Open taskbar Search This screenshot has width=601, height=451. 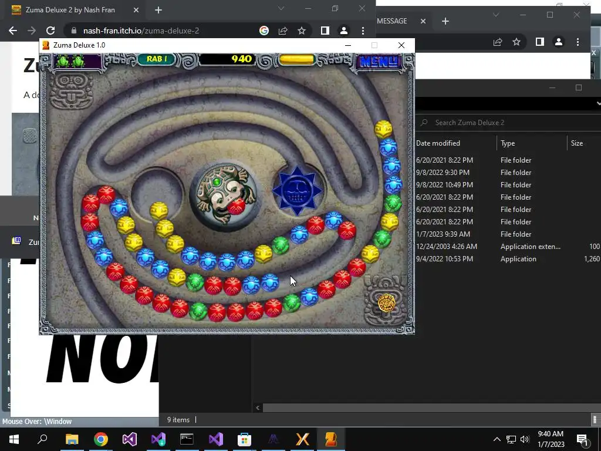42,439
